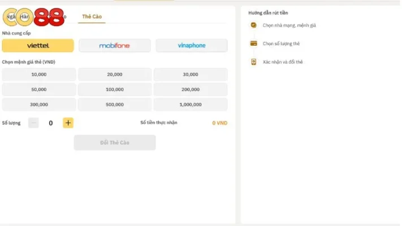Increase card quantity with plus button
The image size is (402, 226).
coord(68,123)
